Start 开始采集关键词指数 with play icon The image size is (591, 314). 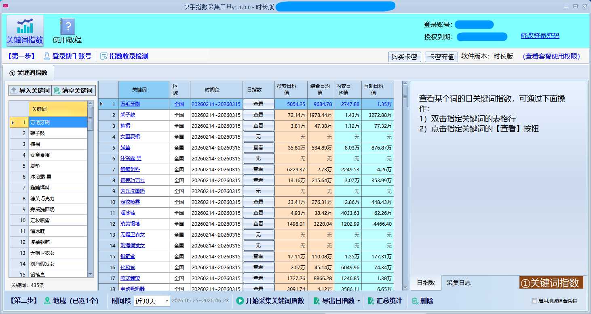(270, 301)
